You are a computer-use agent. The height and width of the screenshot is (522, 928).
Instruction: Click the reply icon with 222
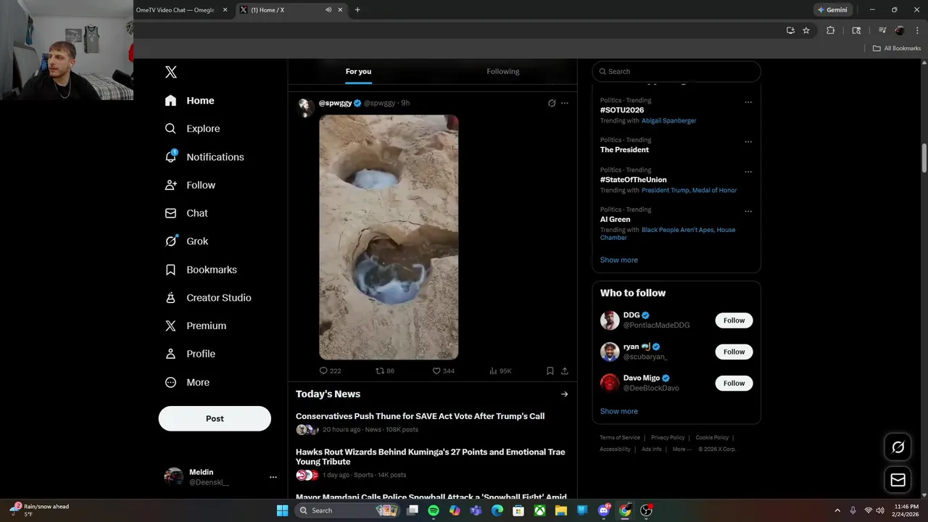pyautogui.click(x=324, y=370)
